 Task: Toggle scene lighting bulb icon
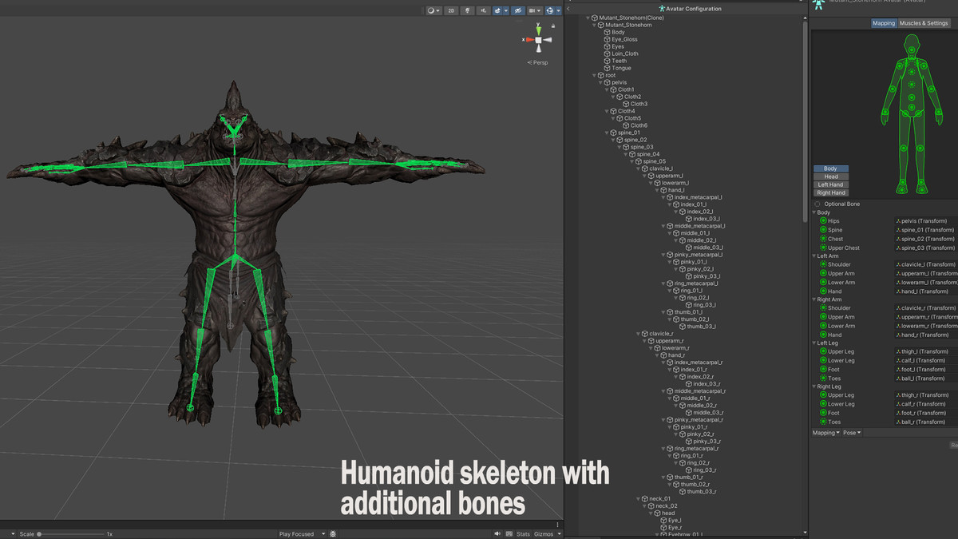[x=467, y=10]
